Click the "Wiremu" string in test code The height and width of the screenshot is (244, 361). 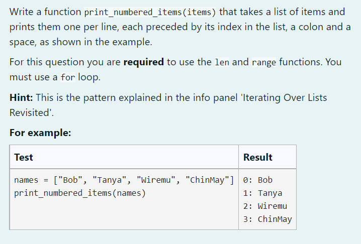pyautogui.click(x=156, y=180)
